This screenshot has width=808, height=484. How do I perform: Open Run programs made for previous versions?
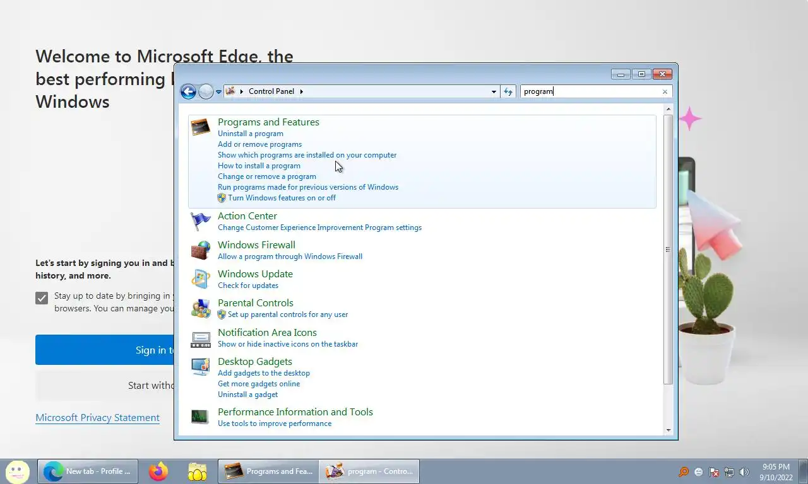pyautogui.click(x=308, y=187)
